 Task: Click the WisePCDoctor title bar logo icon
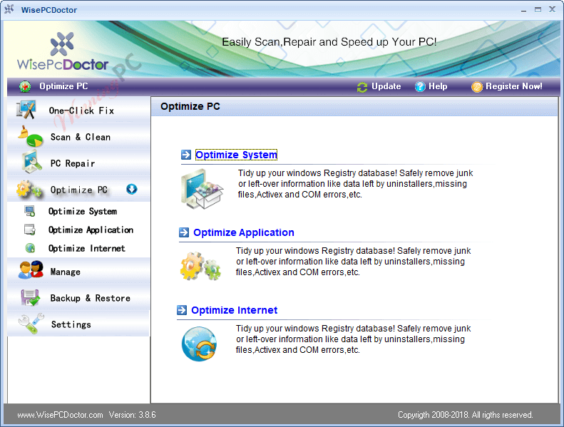click(x=9, y=9)
